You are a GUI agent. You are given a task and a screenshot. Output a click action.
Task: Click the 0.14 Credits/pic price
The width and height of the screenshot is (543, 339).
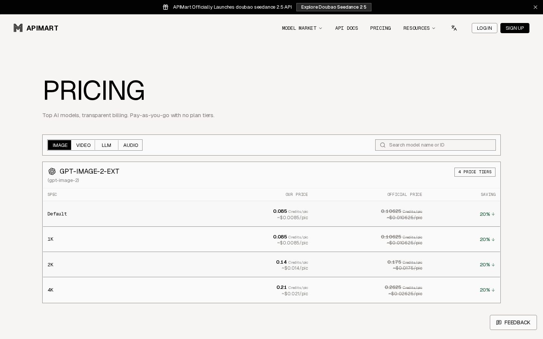tap(292, 262)
